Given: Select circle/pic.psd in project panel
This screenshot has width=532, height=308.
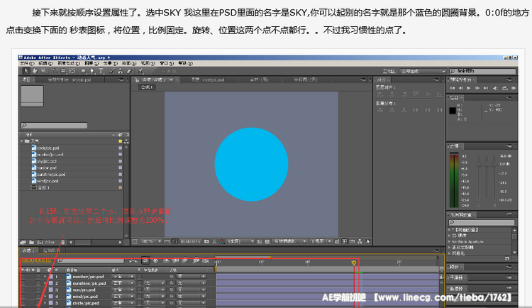Looking at the screenshot, I should [48, 148].
